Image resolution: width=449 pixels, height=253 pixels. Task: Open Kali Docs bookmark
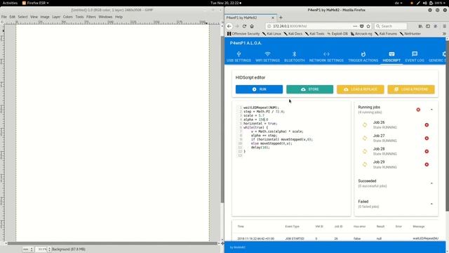(293, 34)
